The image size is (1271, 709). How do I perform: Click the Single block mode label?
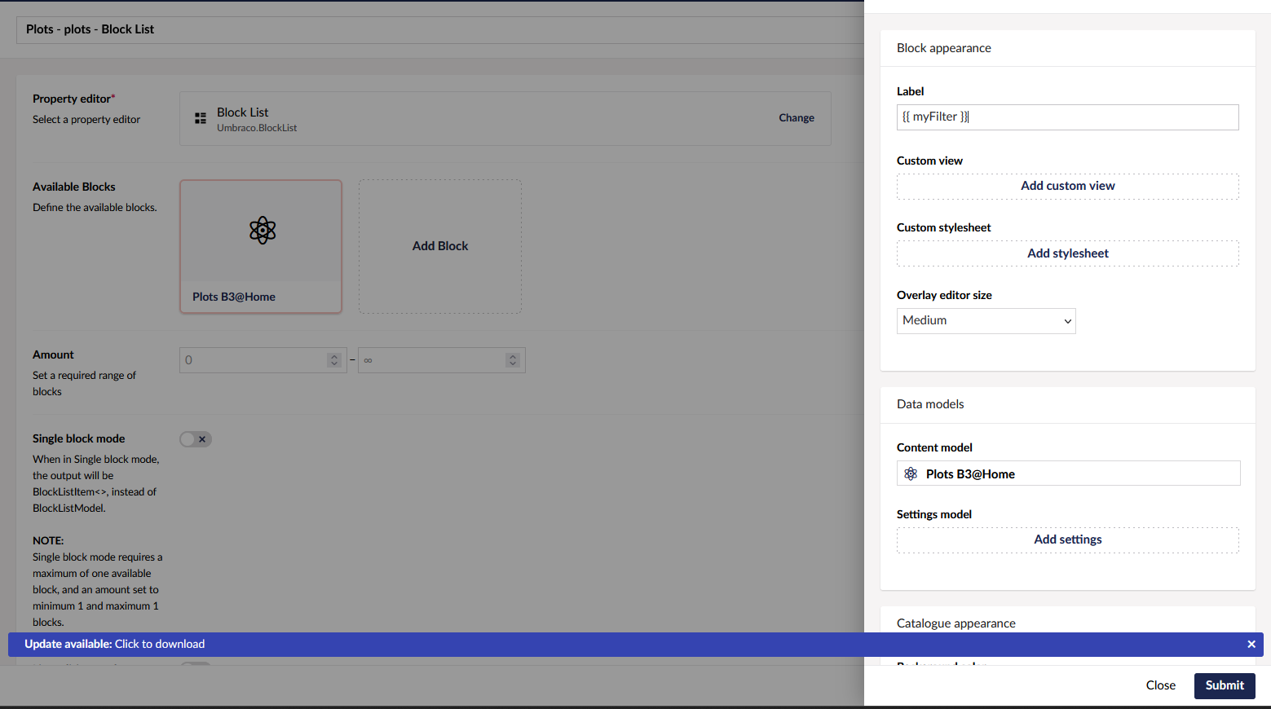(x=79, y=438)
